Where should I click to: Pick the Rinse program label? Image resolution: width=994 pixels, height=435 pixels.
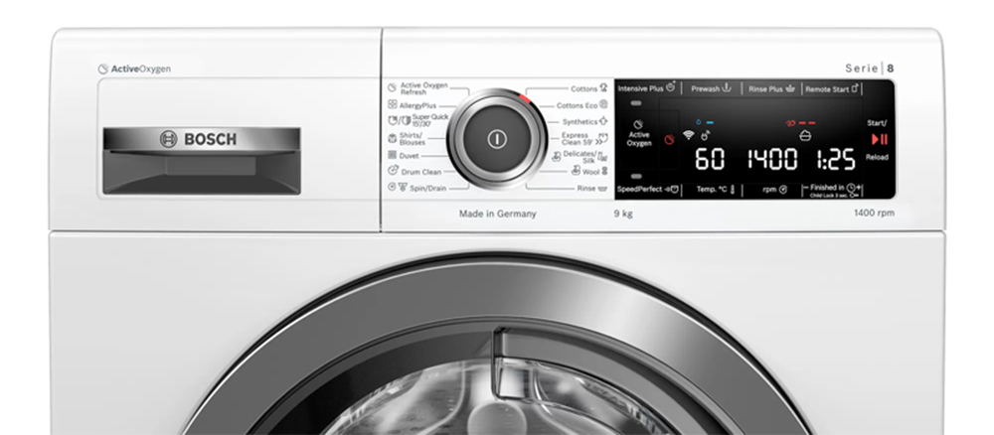(586, 188)
